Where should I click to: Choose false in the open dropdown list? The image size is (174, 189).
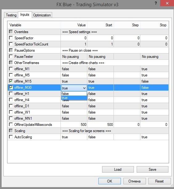(74, 94)
